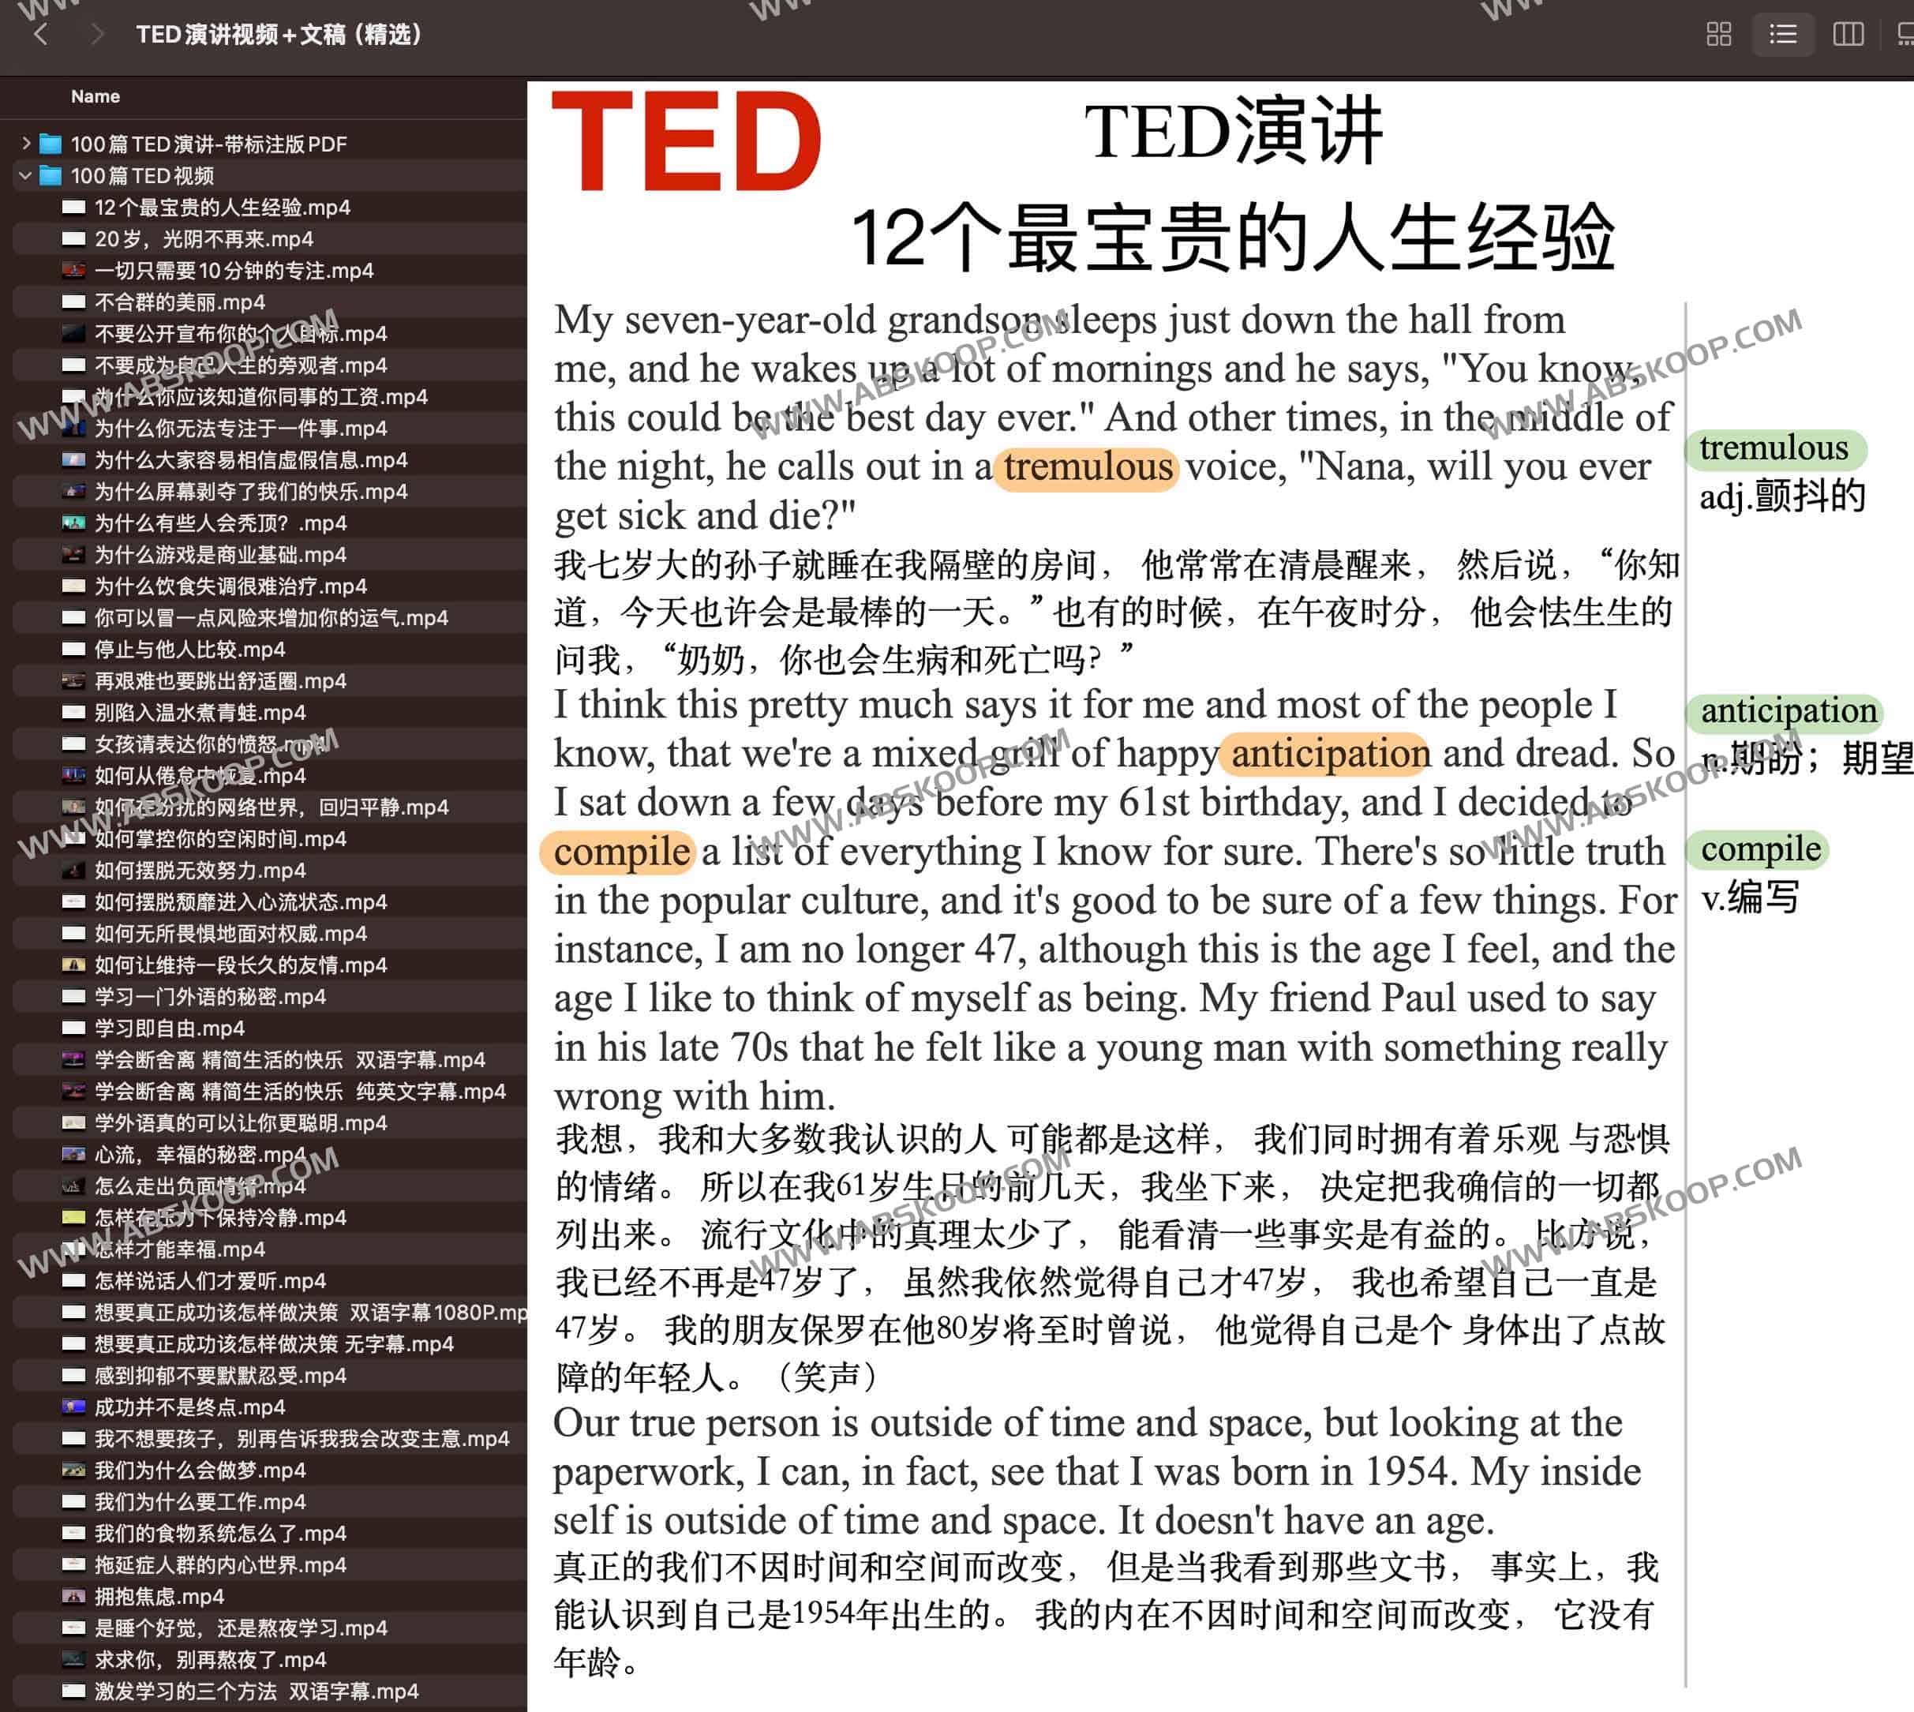1914x1712 pixels.
Task: Click the video icon of 成功并不是终点.mp4
Action: [73, 1407]
